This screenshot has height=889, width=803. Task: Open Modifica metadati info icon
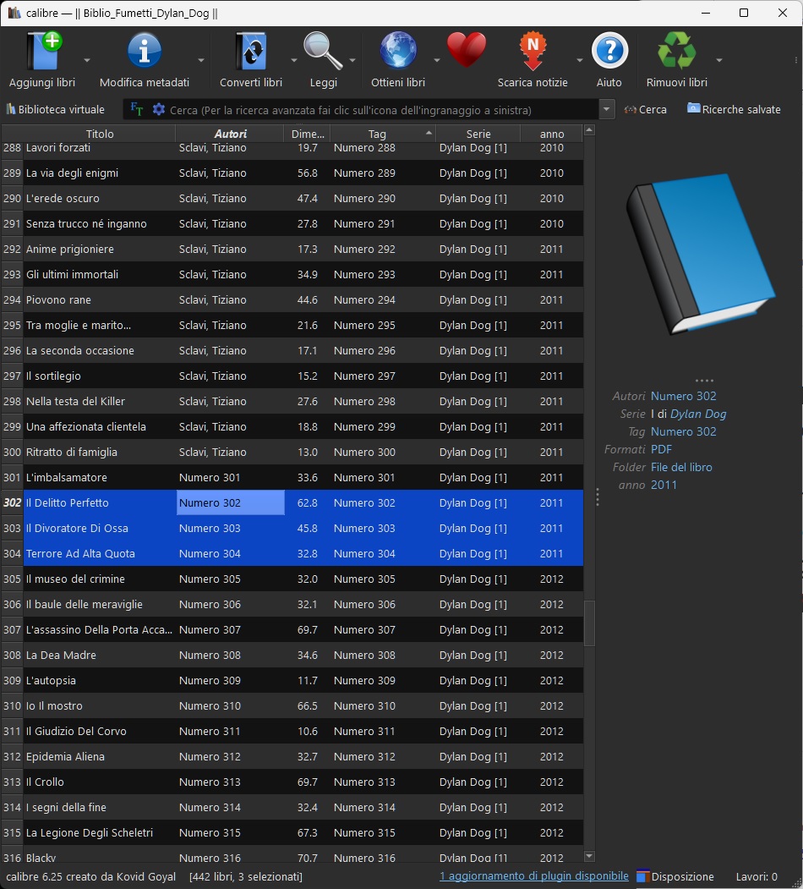click(x=144, y=51)
